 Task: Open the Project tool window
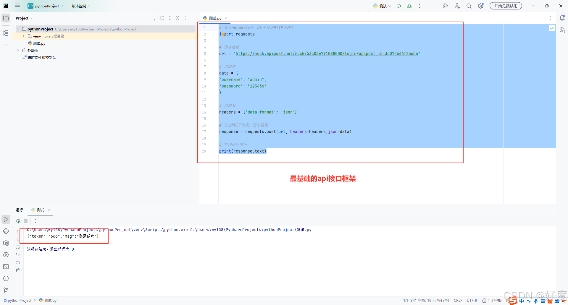[x=6, y=18]
